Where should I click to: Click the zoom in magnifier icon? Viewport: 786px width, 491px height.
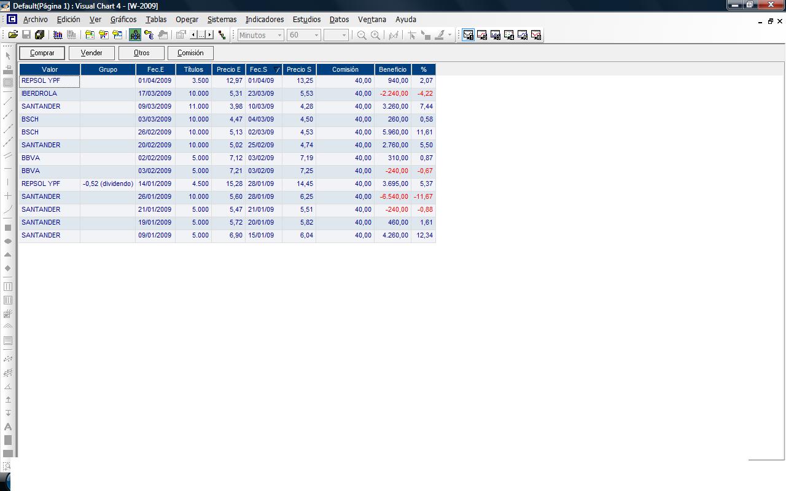[375, 35]
